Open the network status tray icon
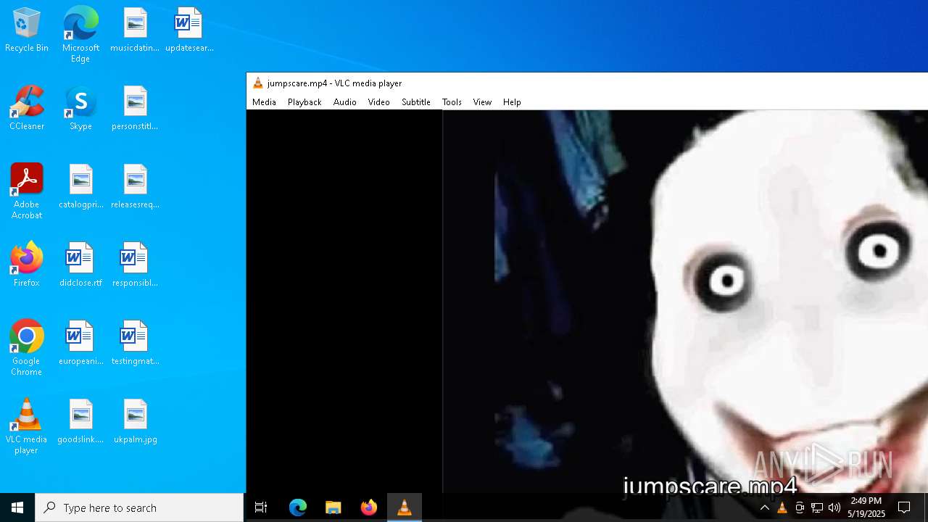 (x=817, y=507)
